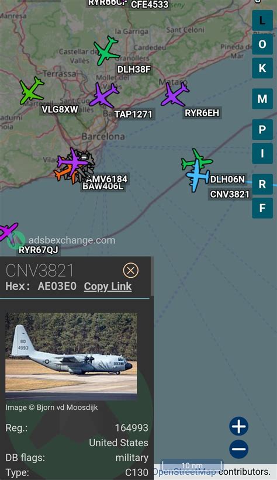Toggle the I map button
The height and width of the screenshot is (480, 277).
click(262, 153)
